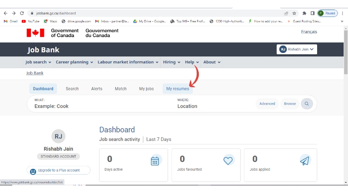Select the Alerts tab
Viewport: 348px width, 195px height.
click(97, 89)
